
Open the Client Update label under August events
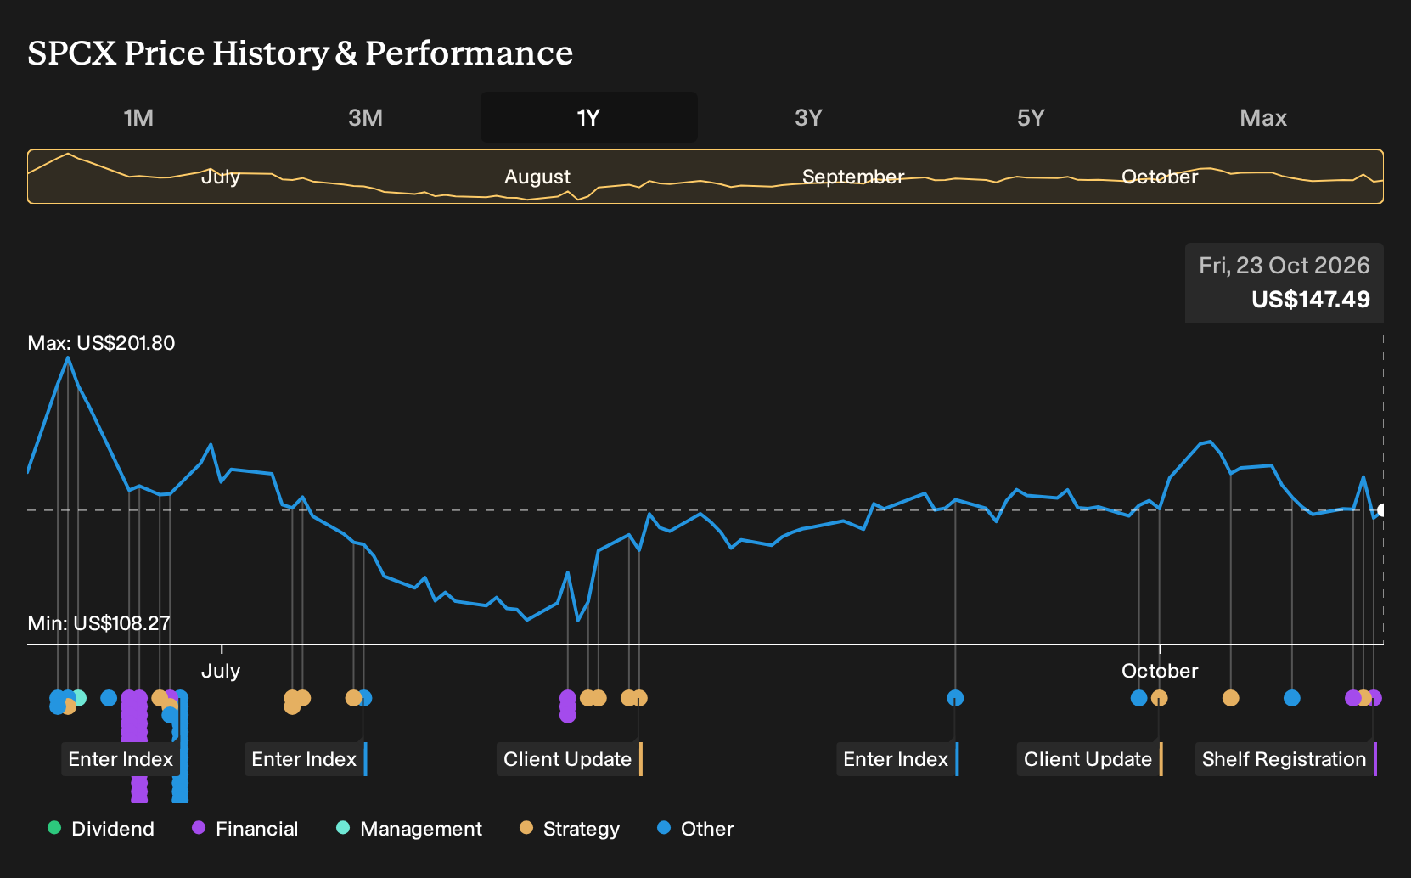coord(569,759)
